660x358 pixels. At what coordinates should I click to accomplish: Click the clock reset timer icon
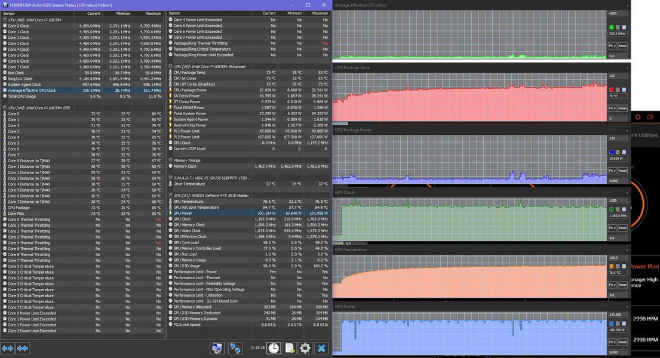coord(273,348)
